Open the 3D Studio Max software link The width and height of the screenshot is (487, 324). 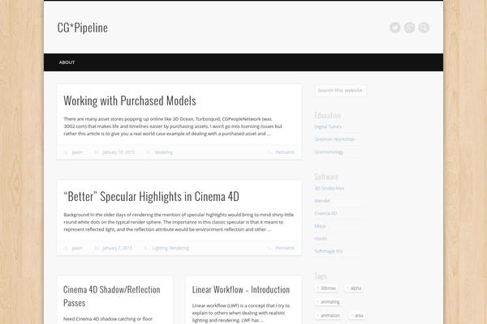(x=330, y=188)
